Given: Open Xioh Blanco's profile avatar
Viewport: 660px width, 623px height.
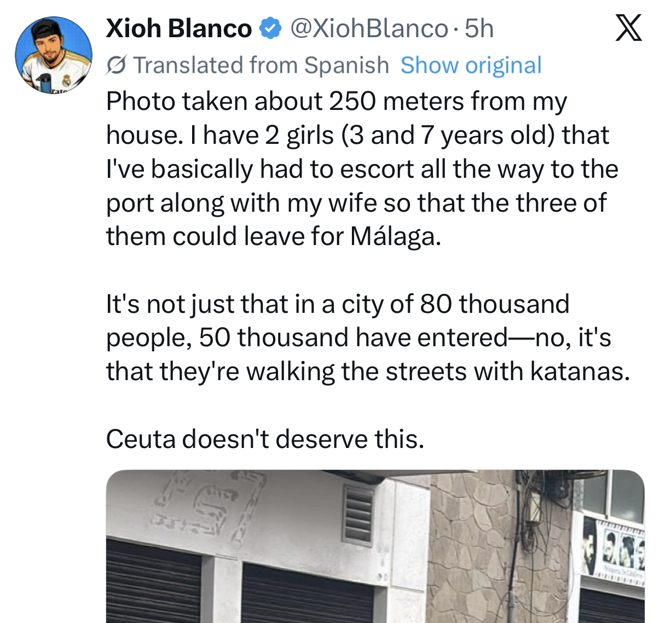Looking at the screenshot, I should click(x=53, y=55).
